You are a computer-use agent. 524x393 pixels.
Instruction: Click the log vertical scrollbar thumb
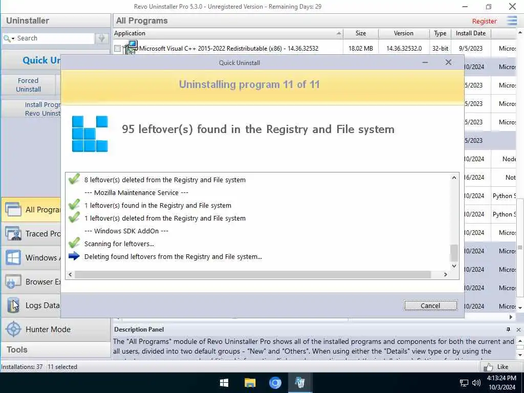[454, 253]
